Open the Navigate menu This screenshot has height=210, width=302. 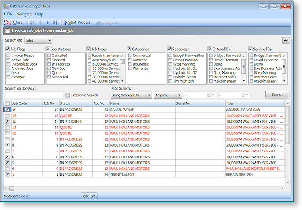(x=24, y=14)
